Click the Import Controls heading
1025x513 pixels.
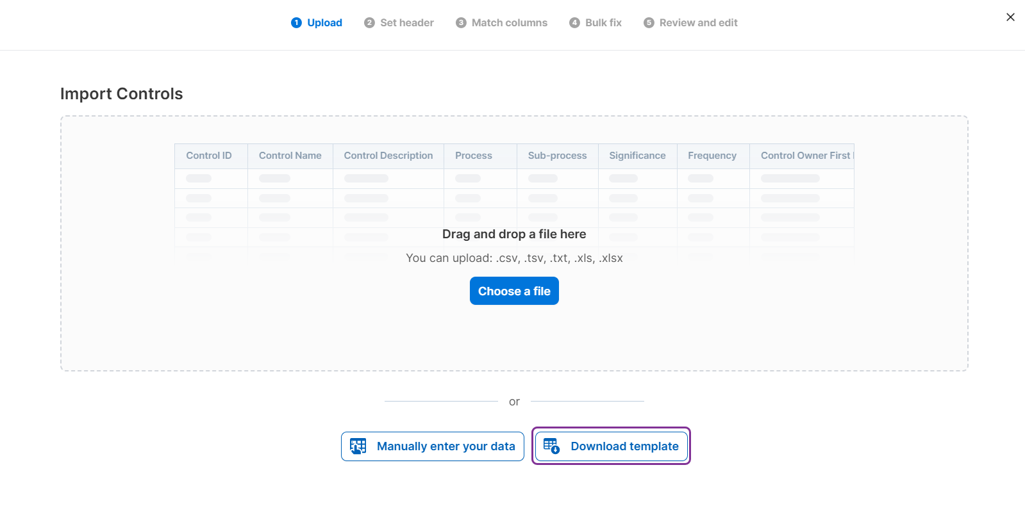(122, 94)
